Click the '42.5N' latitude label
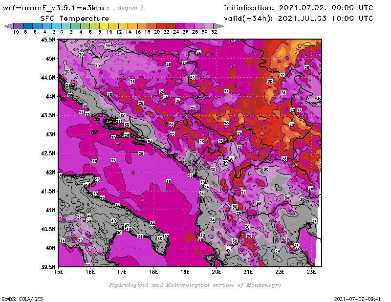Screen dimensions: 391x302 tap(48, 153)
